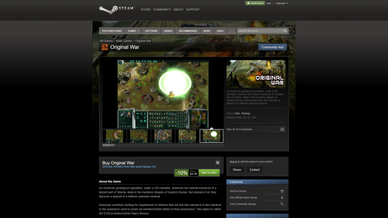Click the Community panel header
388x218 pixels.
[x=257, y=182]
